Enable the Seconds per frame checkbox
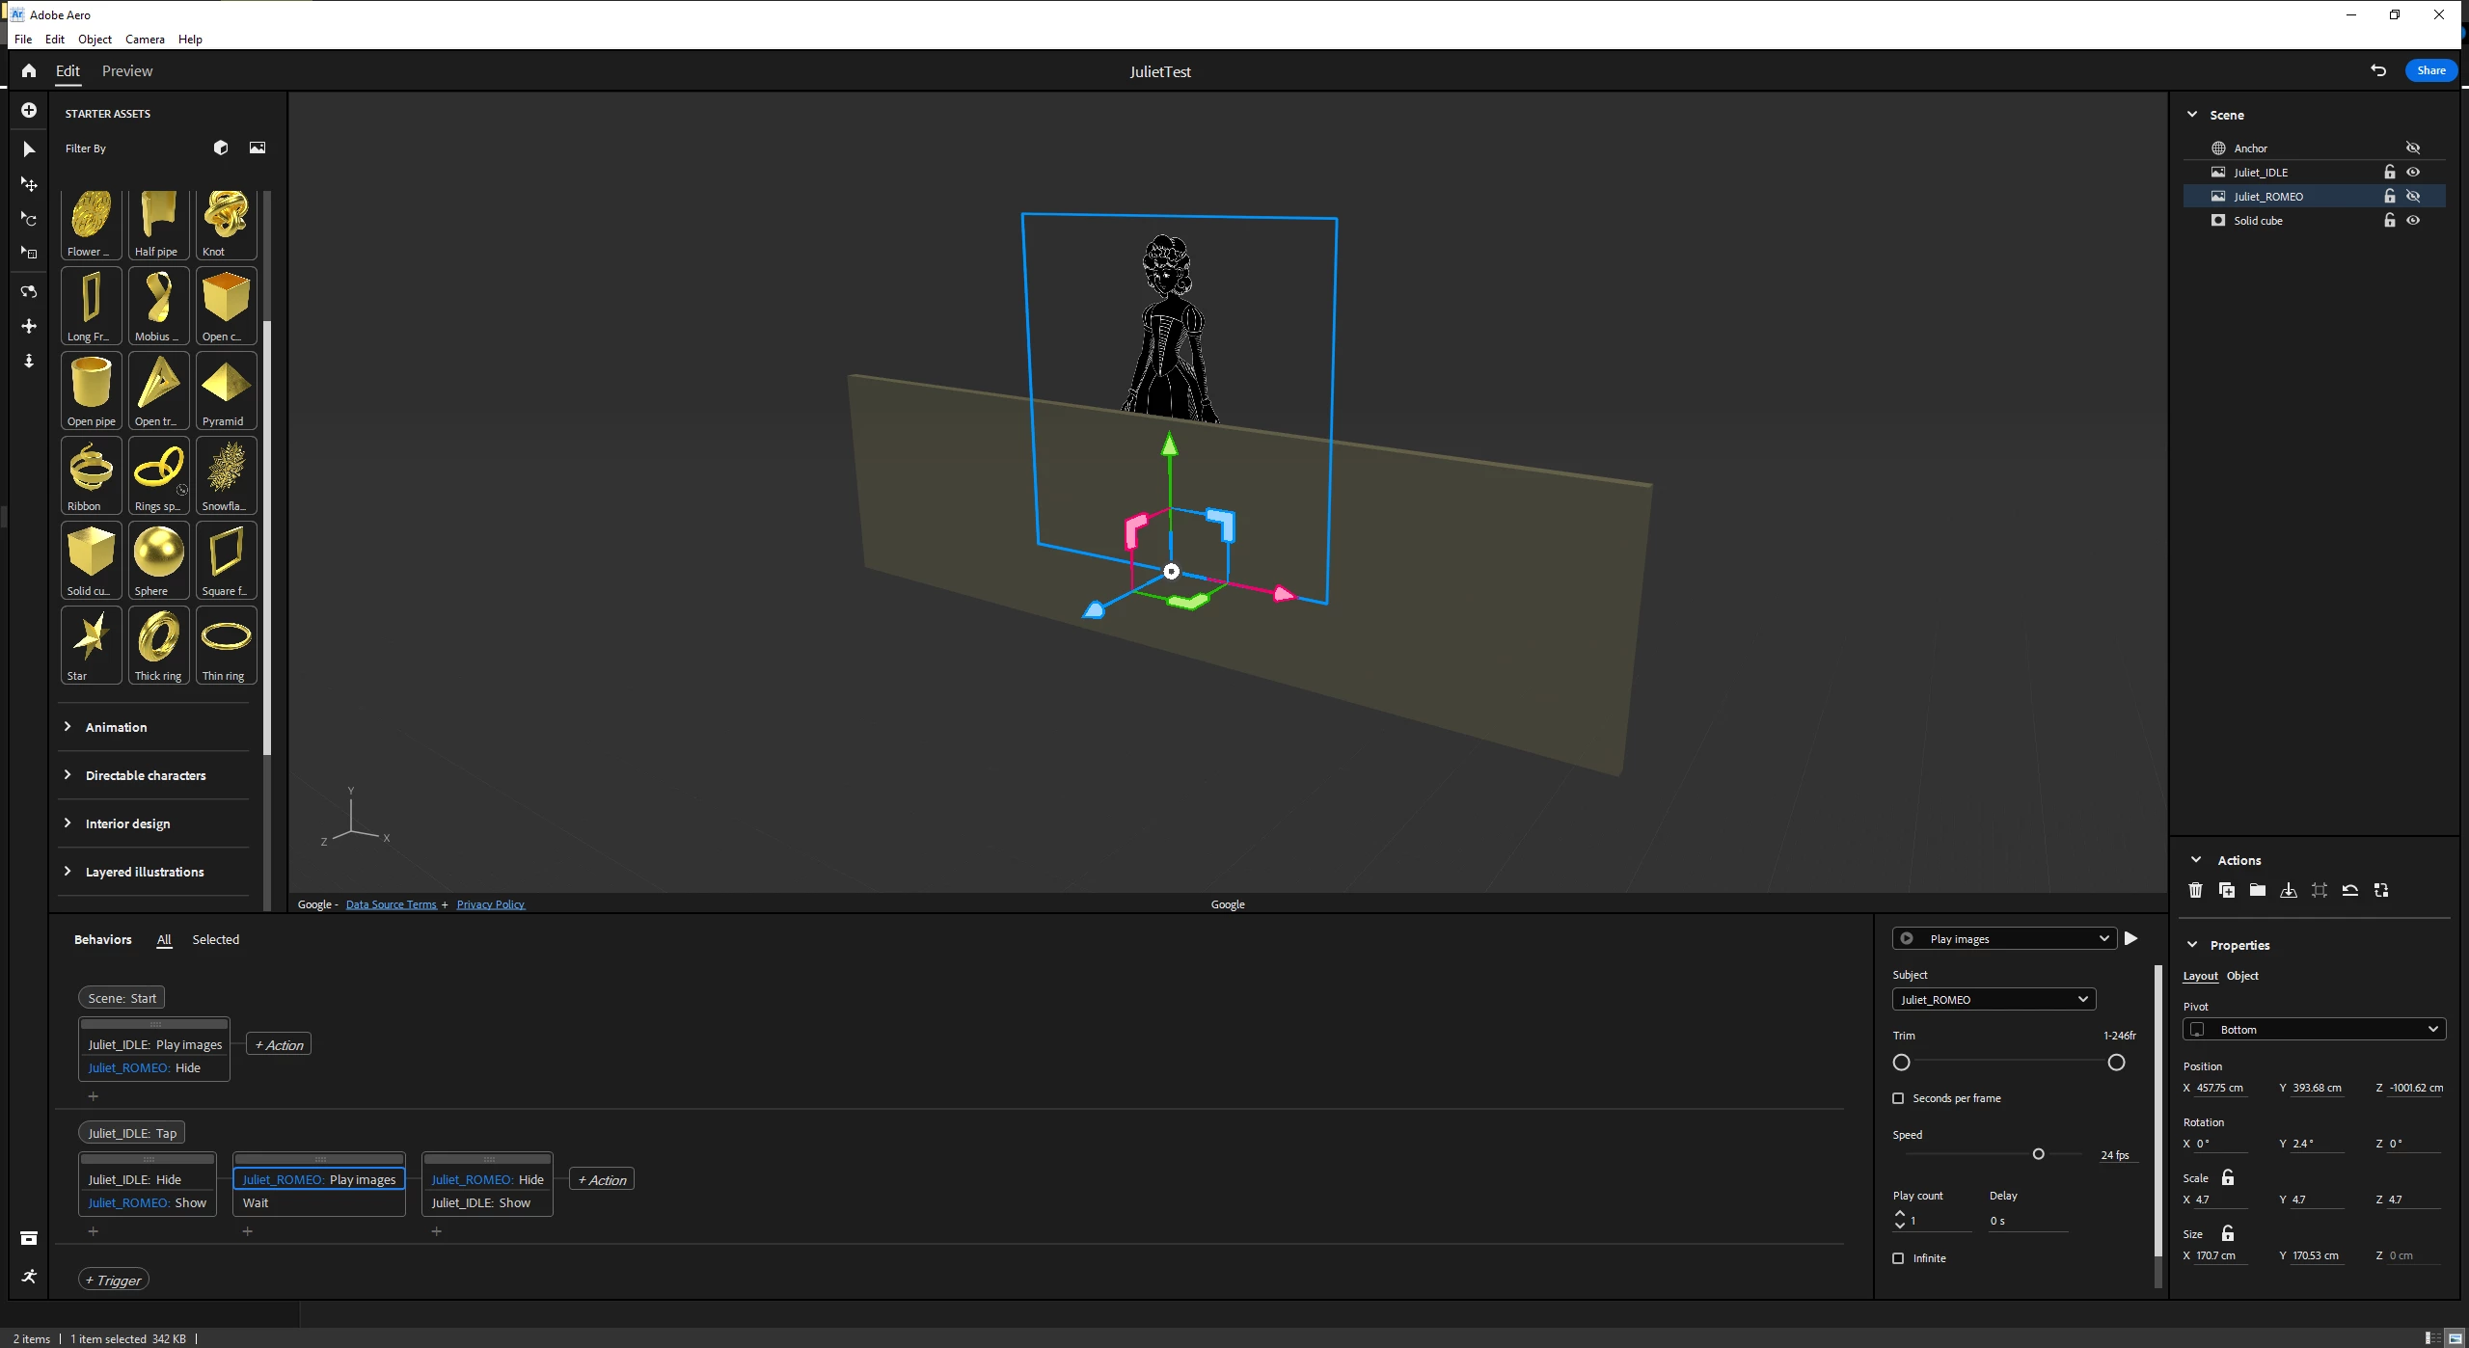2469x1348 pixels. coord(1898,1098)
